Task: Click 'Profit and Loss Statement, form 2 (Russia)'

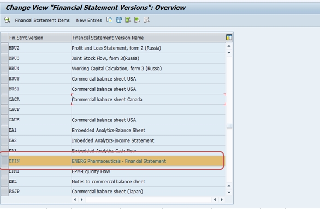Action: click(116, 48)
